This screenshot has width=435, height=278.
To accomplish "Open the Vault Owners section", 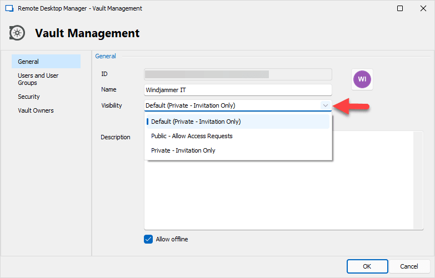I will click(46, 110).
